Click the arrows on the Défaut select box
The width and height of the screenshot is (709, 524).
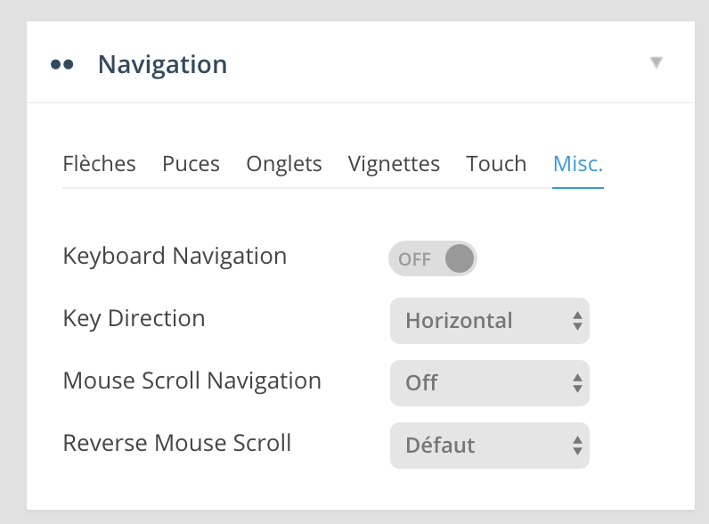pos(577,446)
